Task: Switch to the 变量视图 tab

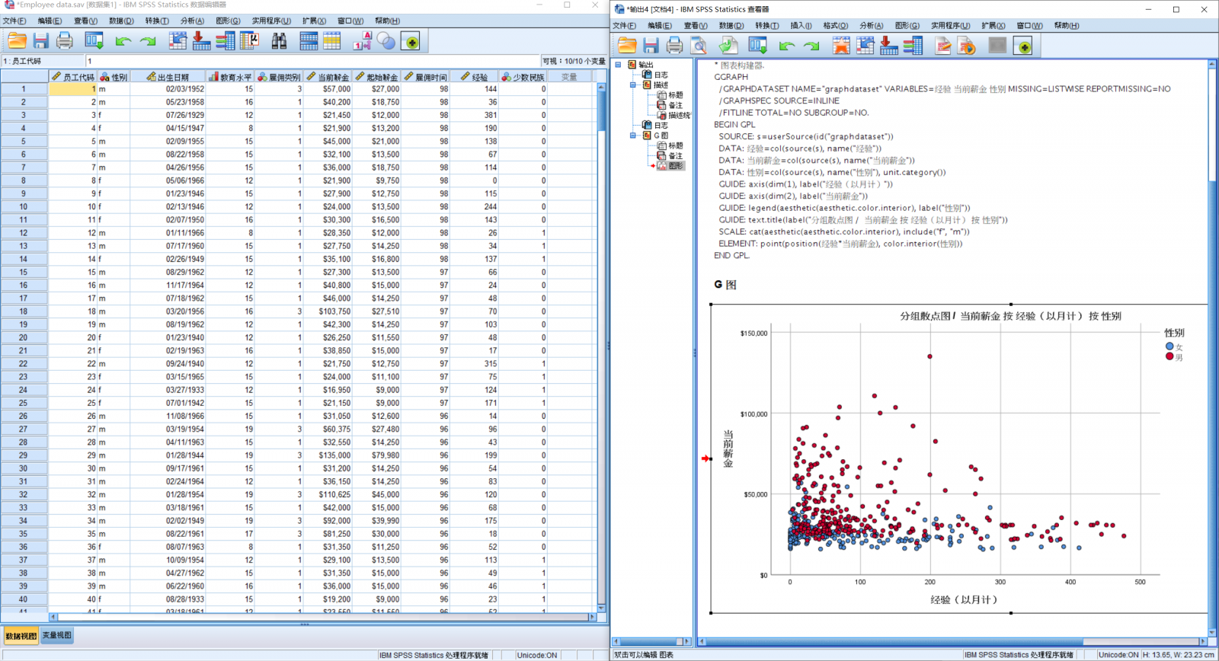Action: coord(57,635)
